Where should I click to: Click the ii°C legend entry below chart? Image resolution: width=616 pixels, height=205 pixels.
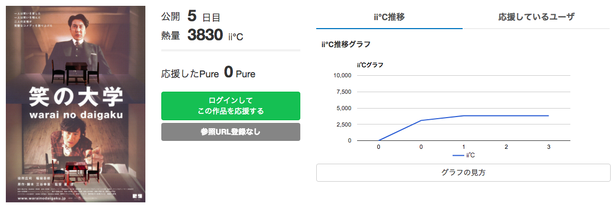point(464,156)
